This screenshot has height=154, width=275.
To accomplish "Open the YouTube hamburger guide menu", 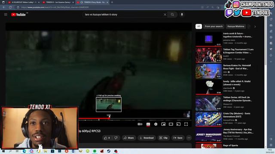I will click(x=6, y=15).
